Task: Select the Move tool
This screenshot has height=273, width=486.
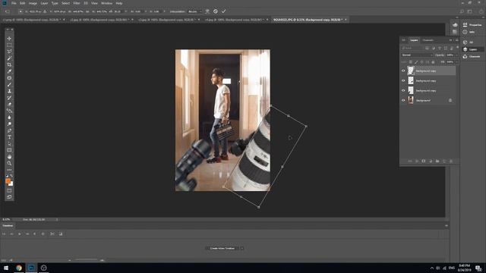Action: 9,39
